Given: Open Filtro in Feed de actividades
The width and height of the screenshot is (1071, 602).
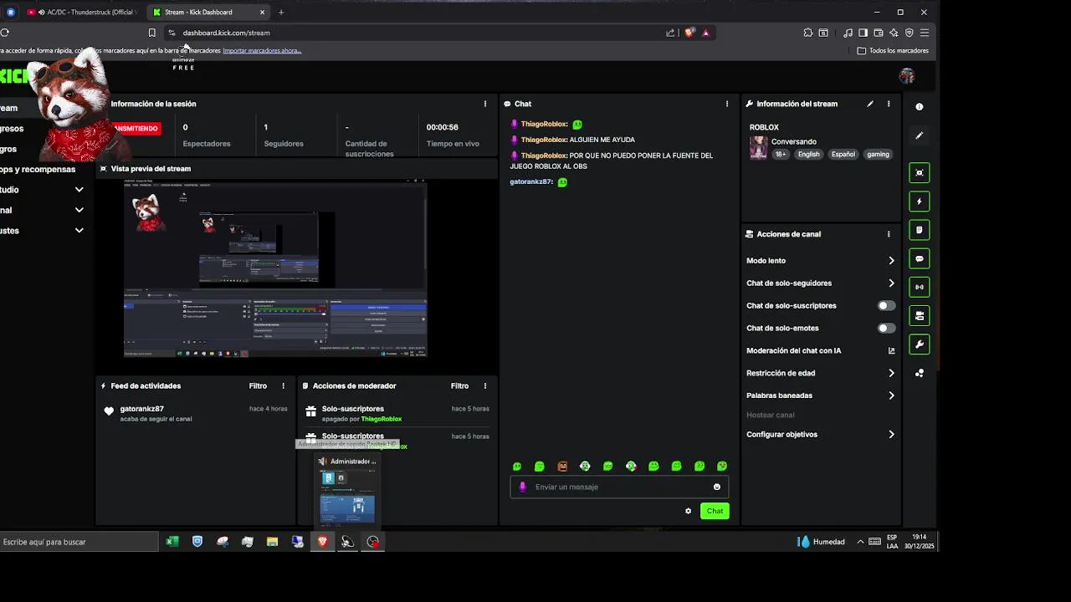Looking at the screenshot, I should [258, 385].
